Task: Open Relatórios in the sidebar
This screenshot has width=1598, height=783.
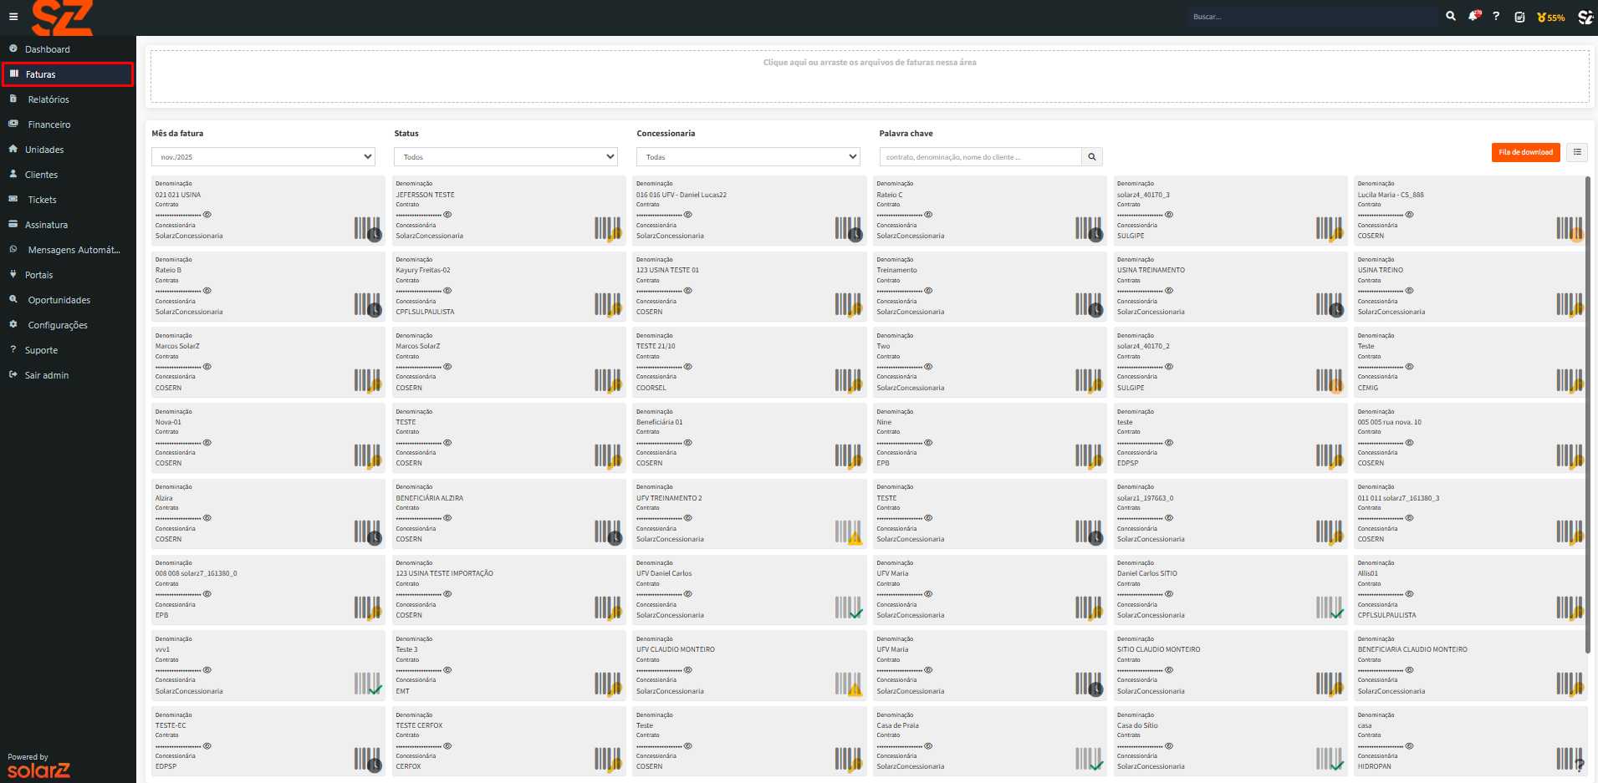Action: (x=49, y=99)
